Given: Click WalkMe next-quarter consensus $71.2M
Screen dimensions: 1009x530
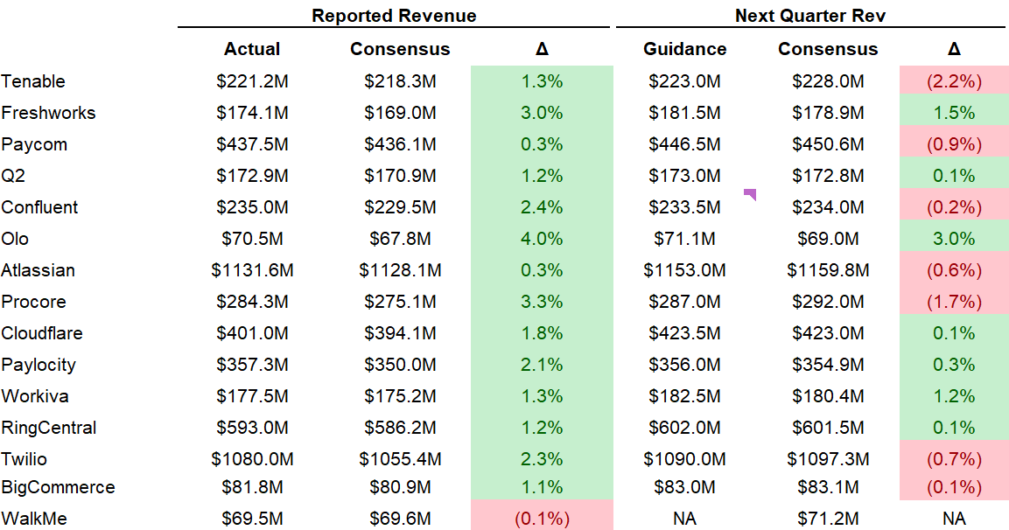Looking at the screenshot, I should coord(828,519).
